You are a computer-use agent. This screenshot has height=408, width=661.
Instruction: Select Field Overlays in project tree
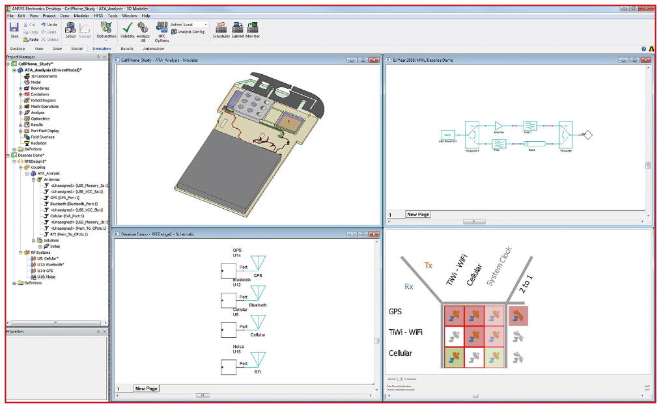click(x=42, y=137)
